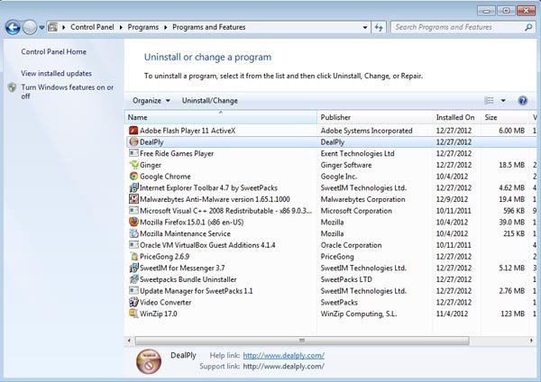Select the 12/9/2012 install date cell

tap(452, 199)
